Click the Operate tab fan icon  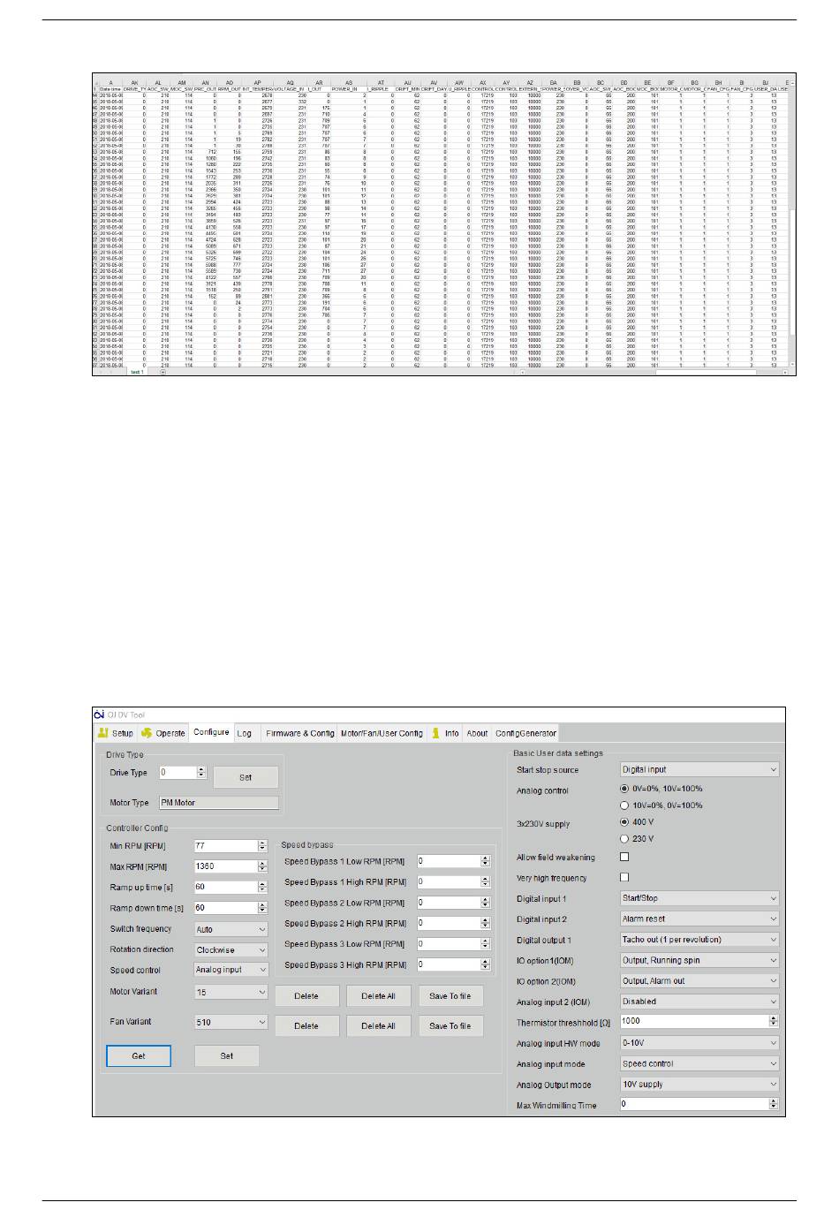pos(147,733)
